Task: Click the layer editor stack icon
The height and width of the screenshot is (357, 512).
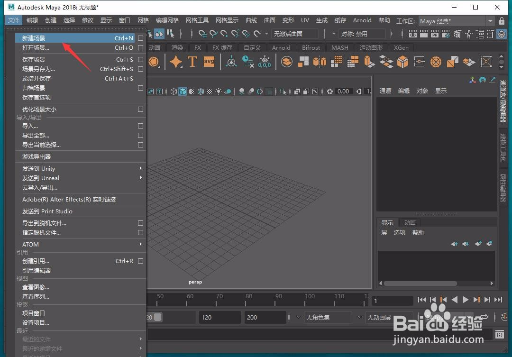Action: coord(502,34)
